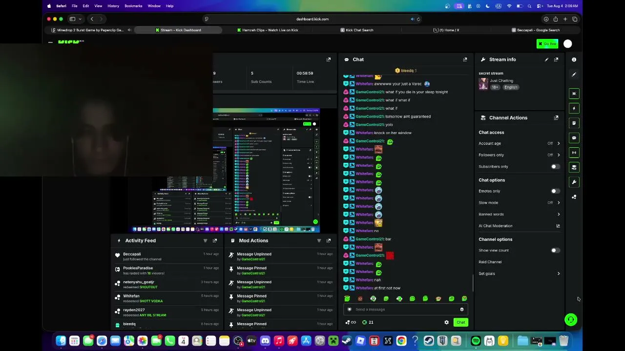
Task: Pop out the Mod Actions panel
Action: tap(328, 240)
